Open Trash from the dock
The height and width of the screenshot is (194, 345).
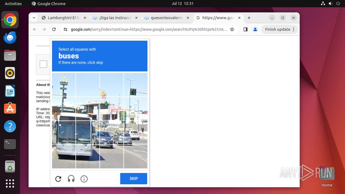click(x=10, y=167)
